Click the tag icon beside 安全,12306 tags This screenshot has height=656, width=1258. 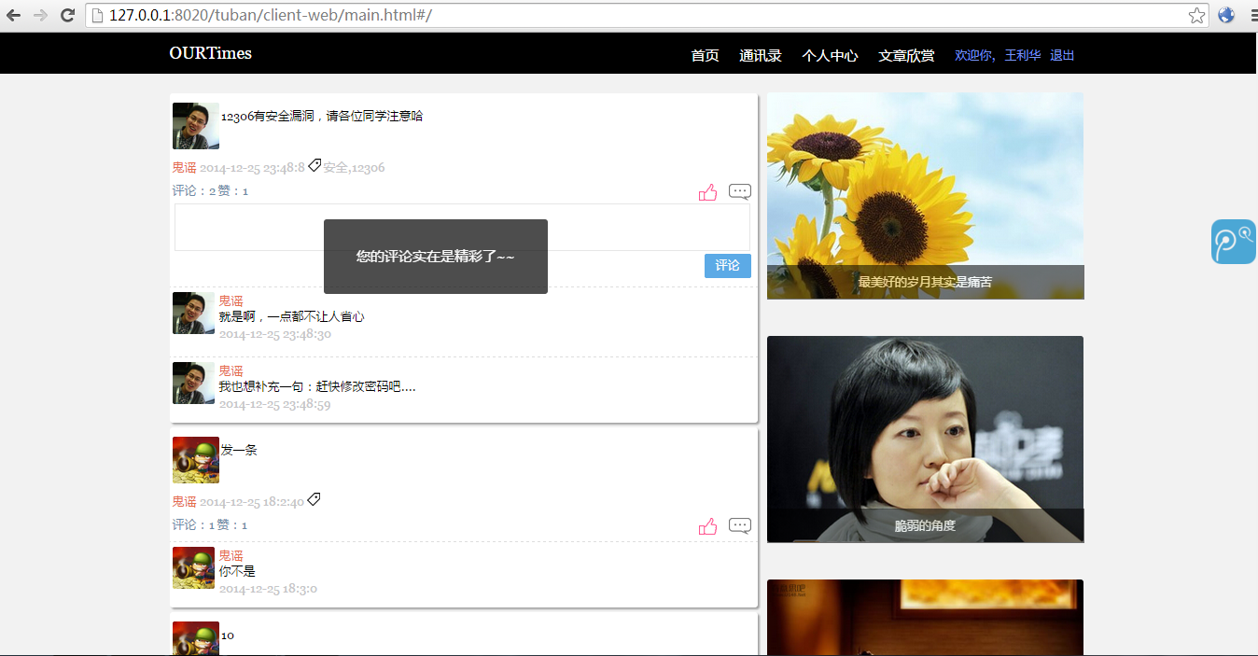[x=314, y=164]
